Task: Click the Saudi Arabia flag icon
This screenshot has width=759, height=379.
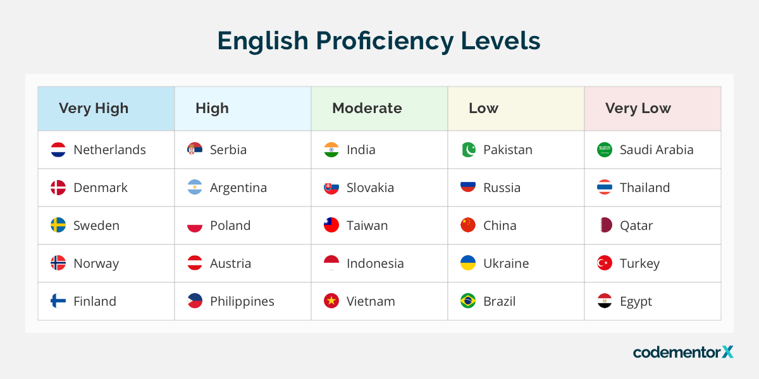Action: coord(605,150)
